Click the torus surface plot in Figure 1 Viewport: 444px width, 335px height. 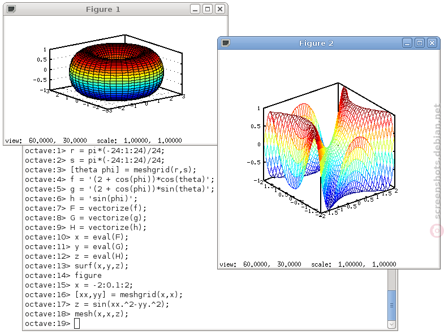coord(117,72)
